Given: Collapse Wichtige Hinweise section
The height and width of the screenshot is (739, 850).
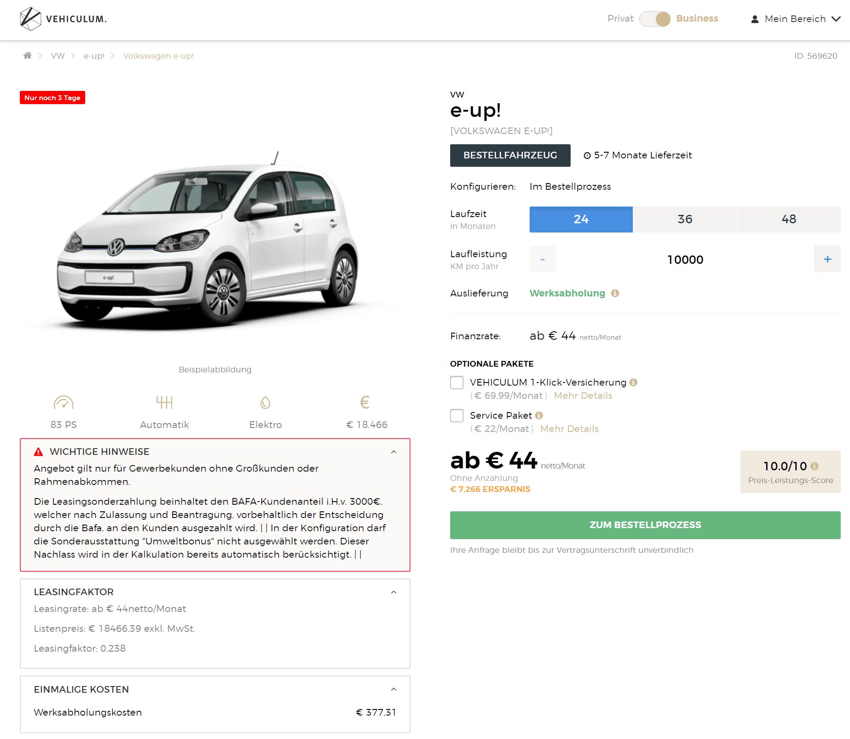Looking at the screenshot, I should [x=394, y=452].
